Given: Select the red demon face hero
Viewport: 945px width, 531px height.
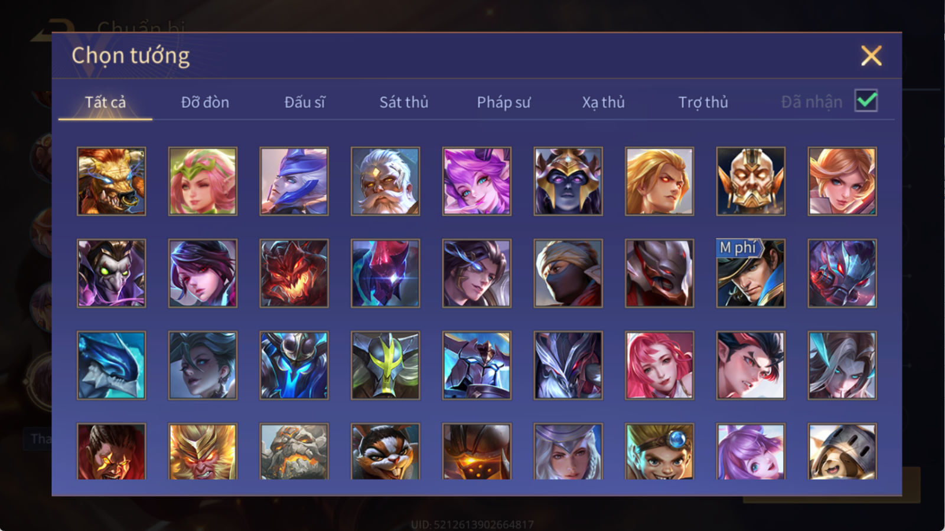Looking at the screenshot, I should click(294, 273).
